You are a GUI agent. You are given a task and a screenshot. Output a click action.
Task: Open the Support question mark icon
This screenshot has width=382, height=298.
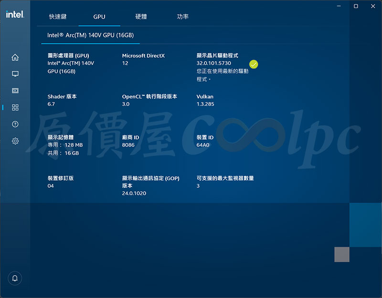15,124
